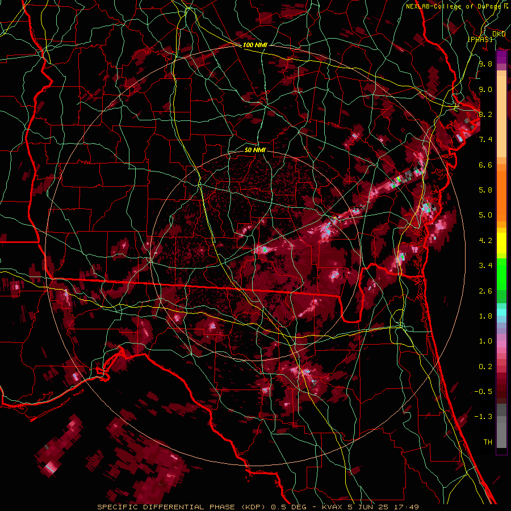Screen dimensions: 511x511
Task: Click the 1.0 value on the color scale
Action: pos(485,341)
